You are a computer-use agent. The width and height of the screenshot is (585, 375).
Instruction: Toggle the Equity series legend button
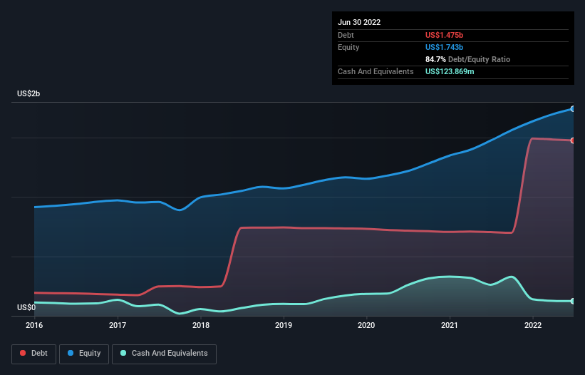[84, 354]
